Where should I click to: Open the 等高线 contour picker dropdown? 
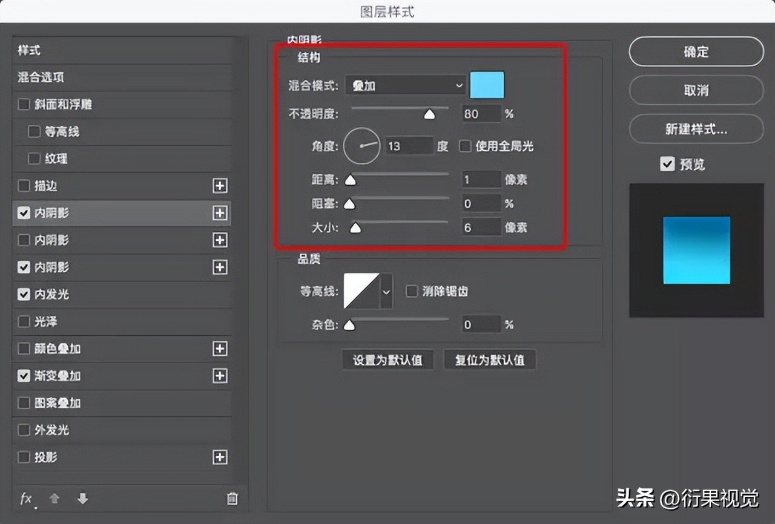tap(385, 291)
